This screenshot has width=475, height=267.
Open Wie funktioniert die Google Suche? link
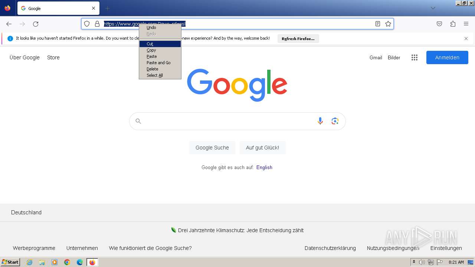coord(150,248)
